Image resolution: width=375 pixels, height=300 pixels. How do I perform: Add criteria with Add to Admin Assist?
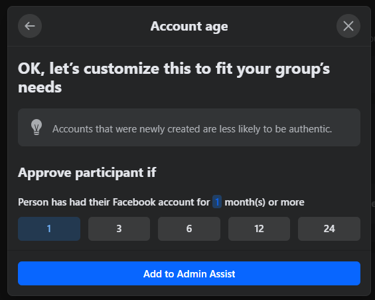pyautogui.click(x=189, y=273)
